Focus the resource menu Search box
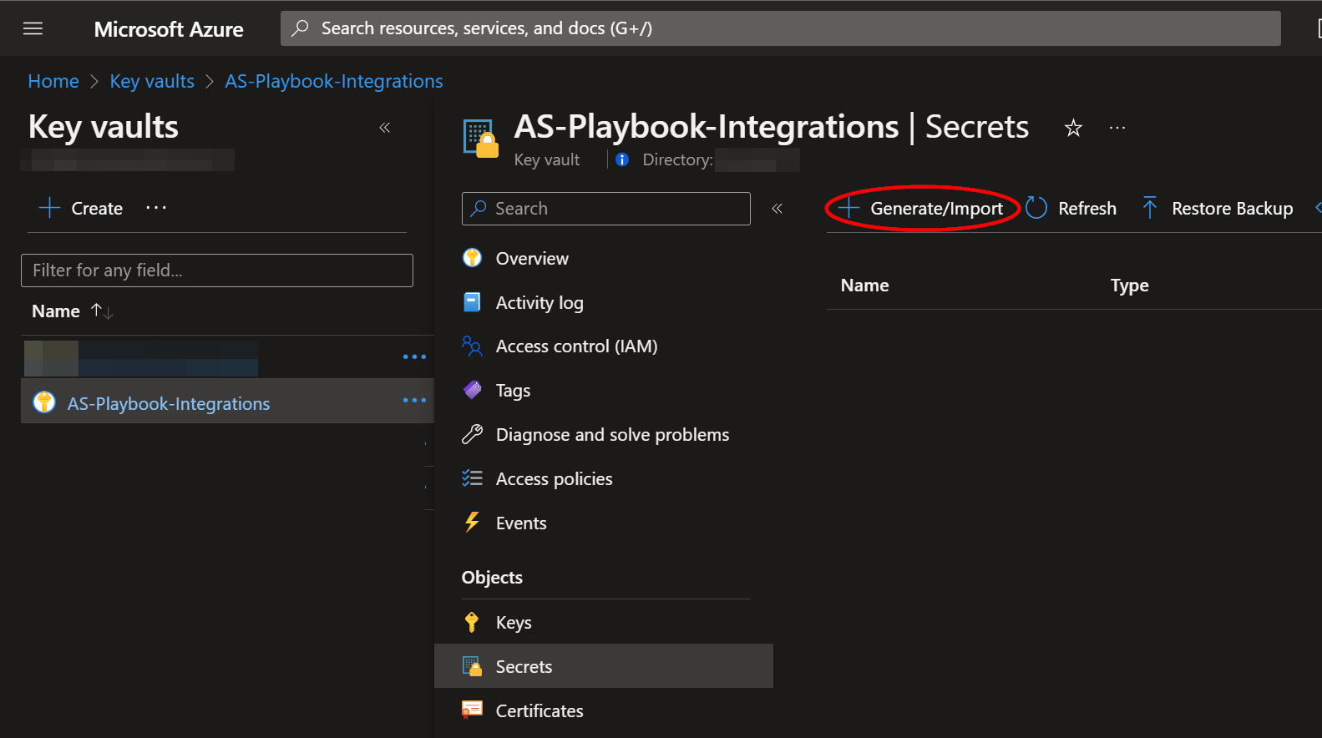The width and height of the screenshot is (1322, 738). pyautogui.click(x=606, y=209)
